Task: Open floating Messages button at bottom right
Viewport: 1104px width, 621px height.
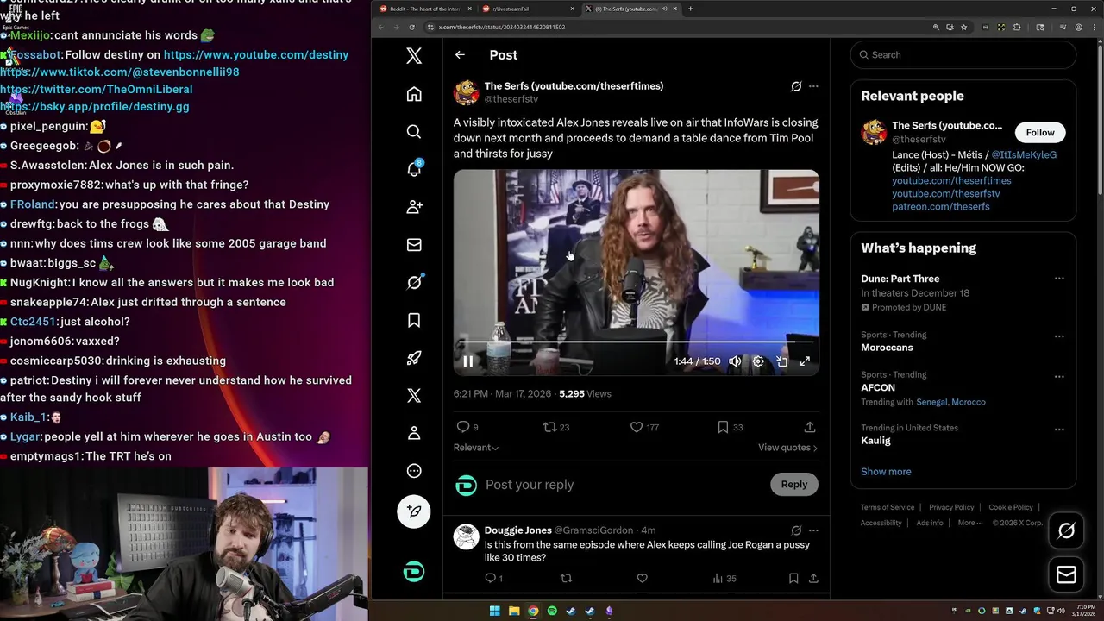Action: (x=1066, y=574)
